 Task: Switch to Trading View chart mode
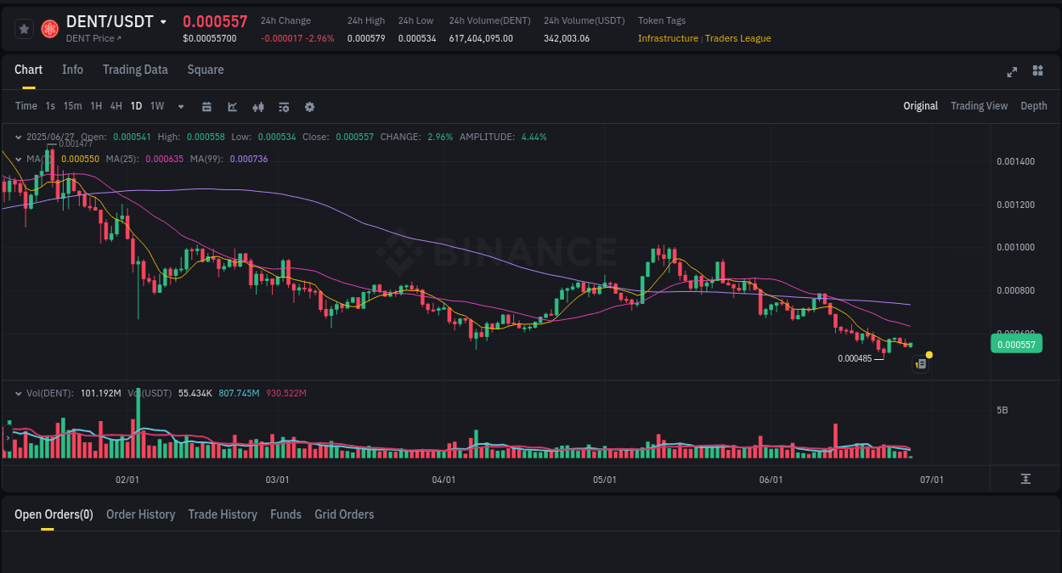(x=979, y=106)
